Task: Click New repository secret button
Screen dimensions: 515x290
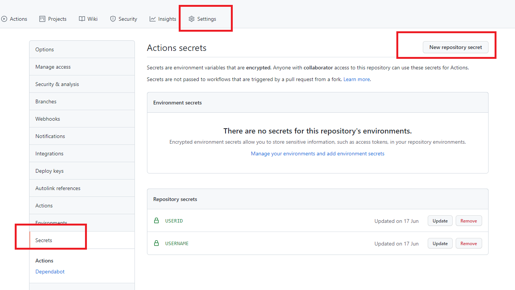Action: click(x=456, y=47)
